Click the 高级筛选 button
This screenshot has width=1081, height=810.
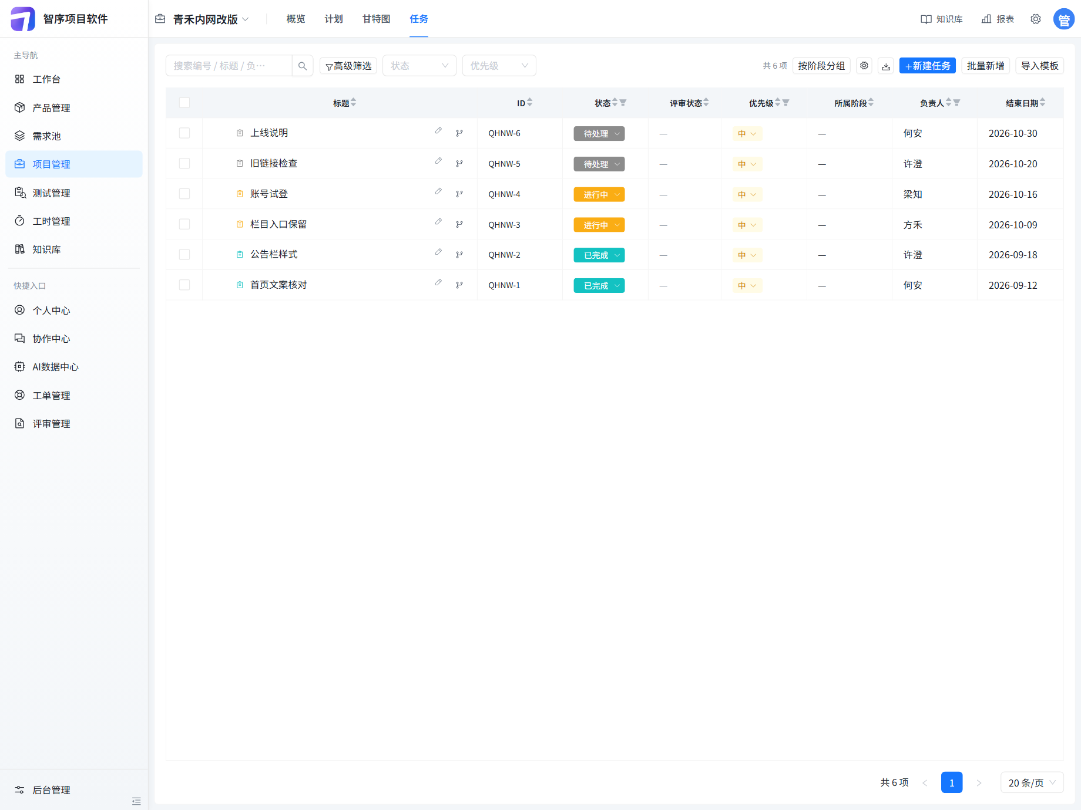[348, 66]
